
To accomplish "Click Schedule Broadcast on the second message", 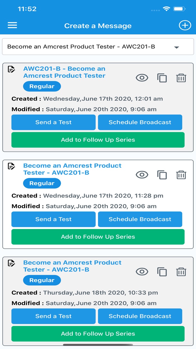I will click(140, 219).
